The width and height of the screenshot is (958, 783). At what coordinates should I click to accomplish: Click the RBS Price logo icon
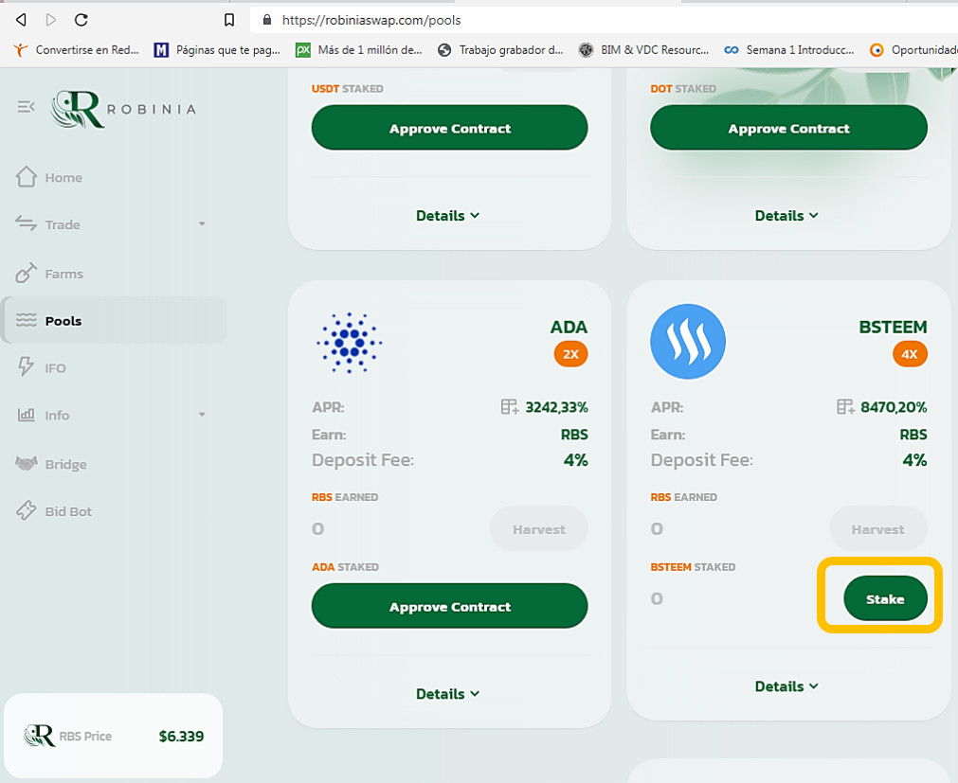point(39,736)
